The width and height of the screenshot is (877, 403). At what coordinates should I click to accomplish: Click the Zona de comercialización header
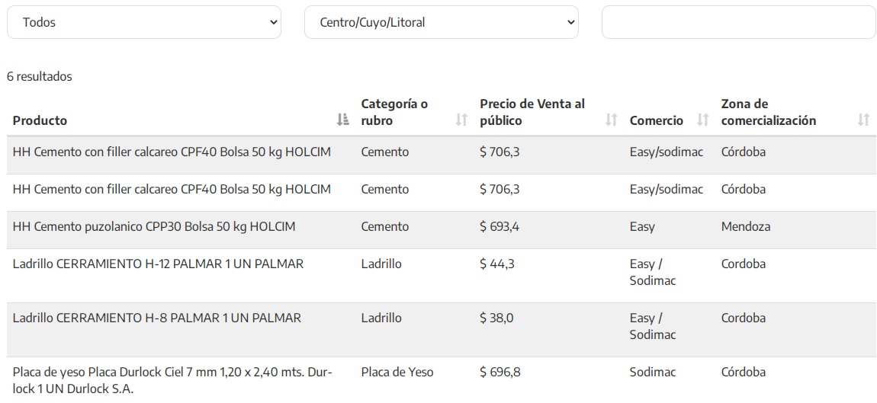pyautogui.click(x=768, y=112)
